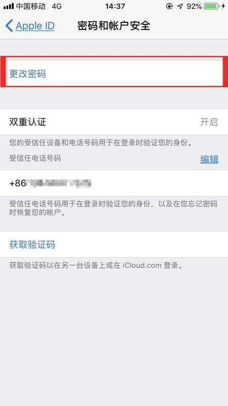Tap the 14:37 clock in status bar
This screenshot has height=406, width=228.
[115, 6]
